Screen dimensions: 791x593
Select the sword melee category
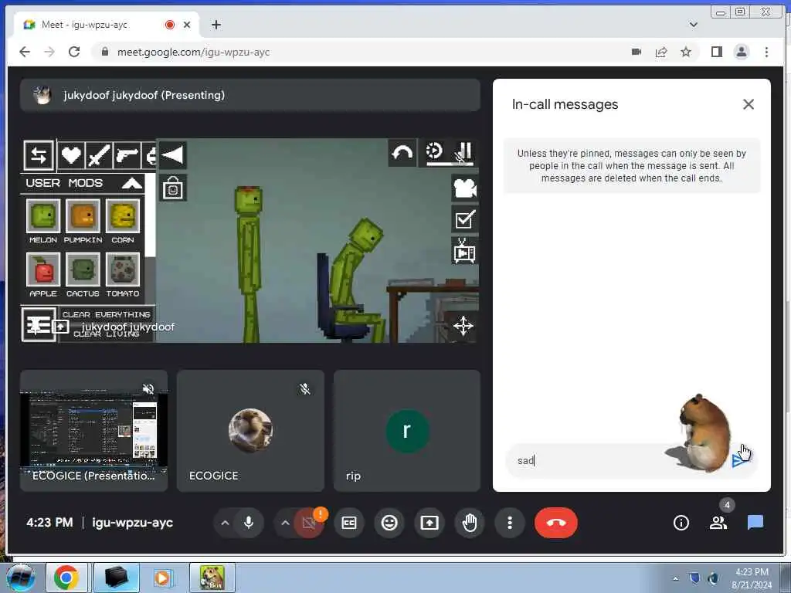click(98, 154)
